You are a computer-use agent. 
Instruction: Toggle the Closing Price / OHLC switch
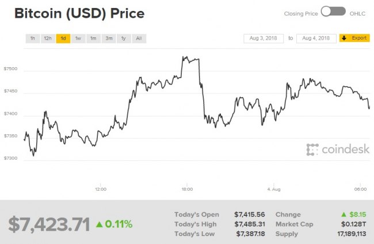333,11
